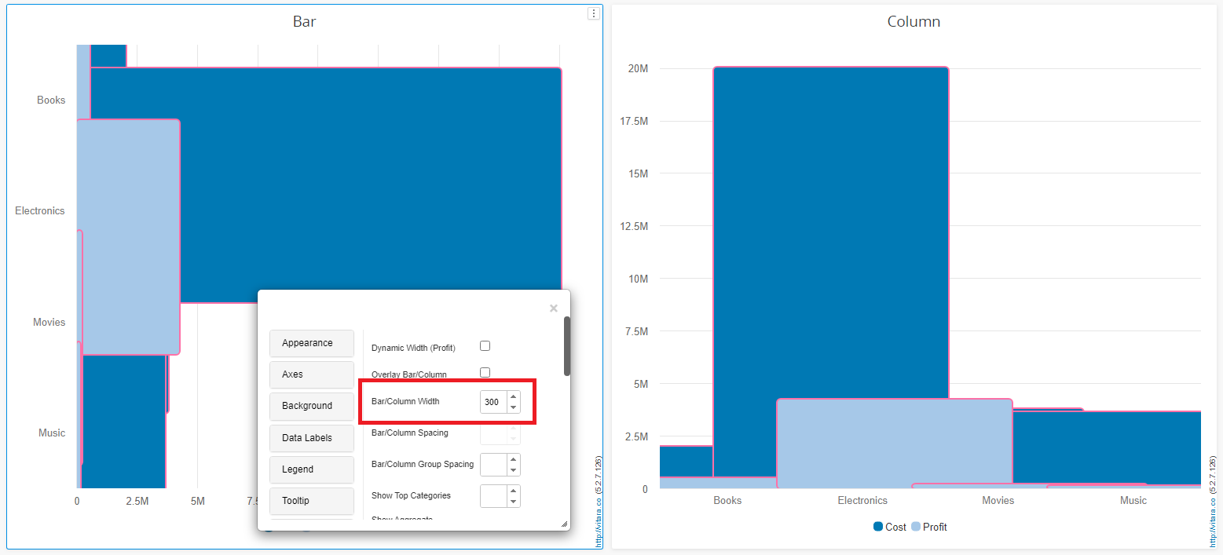1223x555 pixels.
Task: Click the Profit legend marker
Action: coord(916,527)
